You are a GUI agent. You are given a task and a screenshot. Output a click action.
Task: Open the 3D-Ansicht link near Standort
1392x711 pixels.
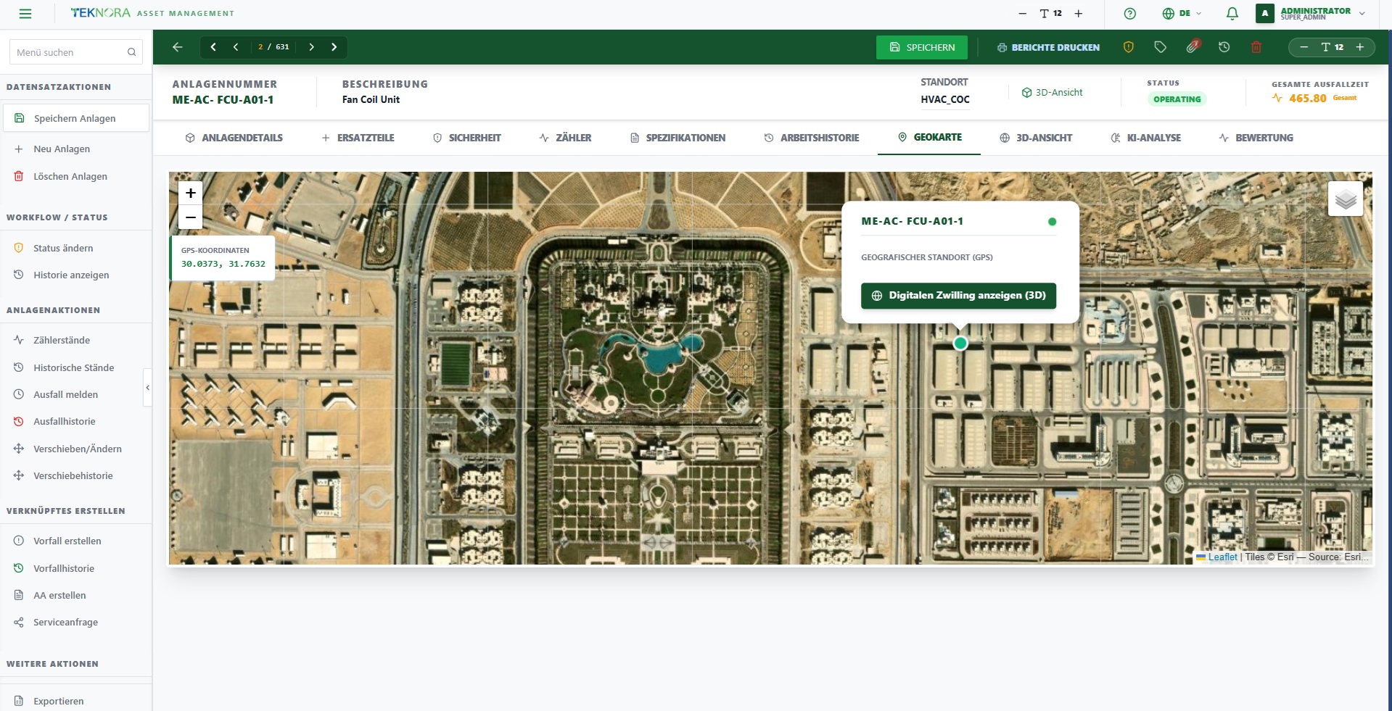(1052, 93)
